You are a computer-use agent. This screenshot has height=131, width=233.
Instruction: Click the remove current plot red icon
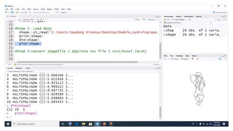[x=193, y=59]
